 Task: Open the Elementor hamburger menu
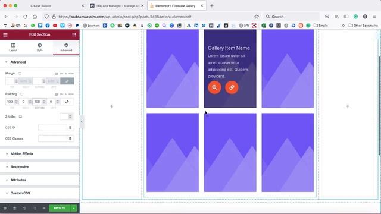point(5,35)
